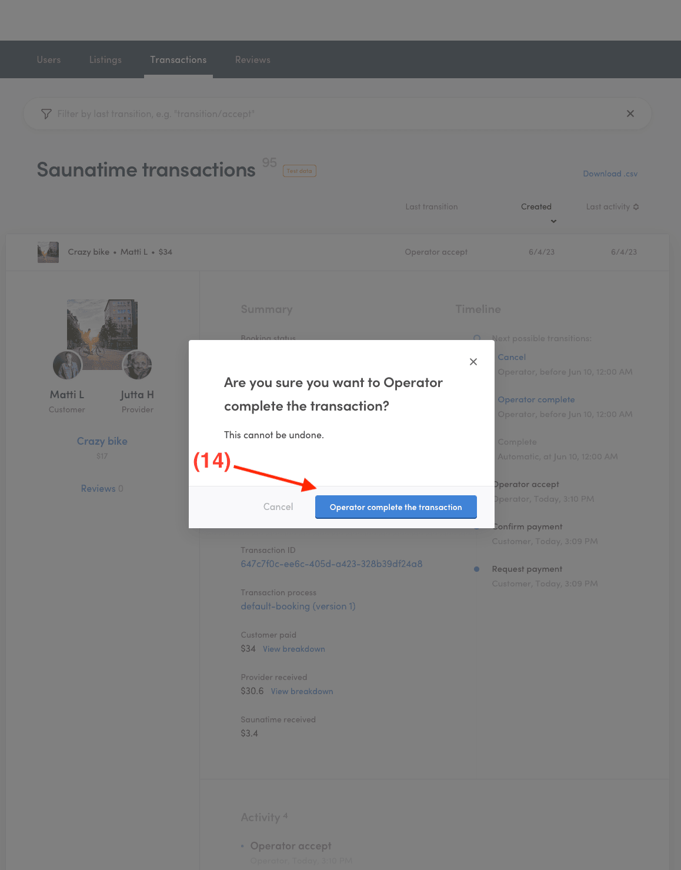Viewport: 681px width, 870px height.
Task: Confirm Operator complete the transaction button
Action: tap(396, 507)
